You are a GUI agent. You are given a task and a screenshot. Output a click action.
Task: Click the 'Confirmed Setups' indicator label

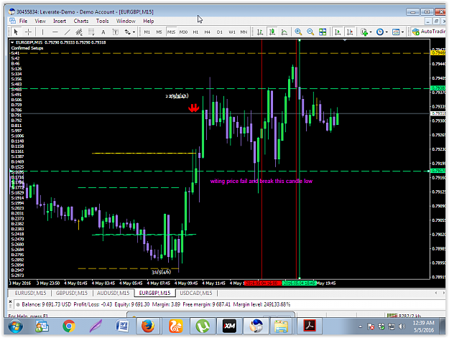[27, 48]
